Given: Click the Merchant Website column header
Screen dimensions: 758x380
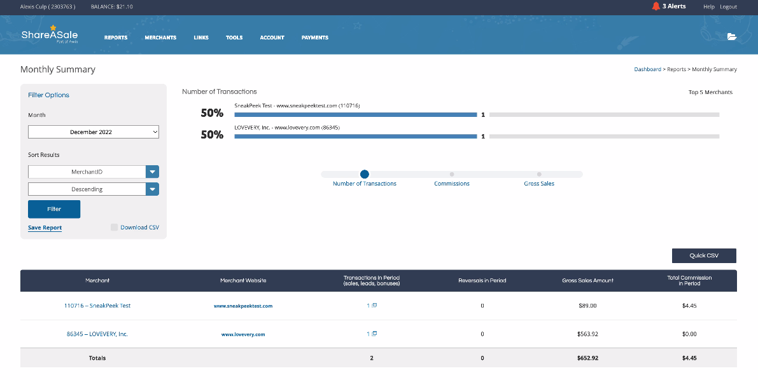Looking at the screenshot, I should (243, 280).
